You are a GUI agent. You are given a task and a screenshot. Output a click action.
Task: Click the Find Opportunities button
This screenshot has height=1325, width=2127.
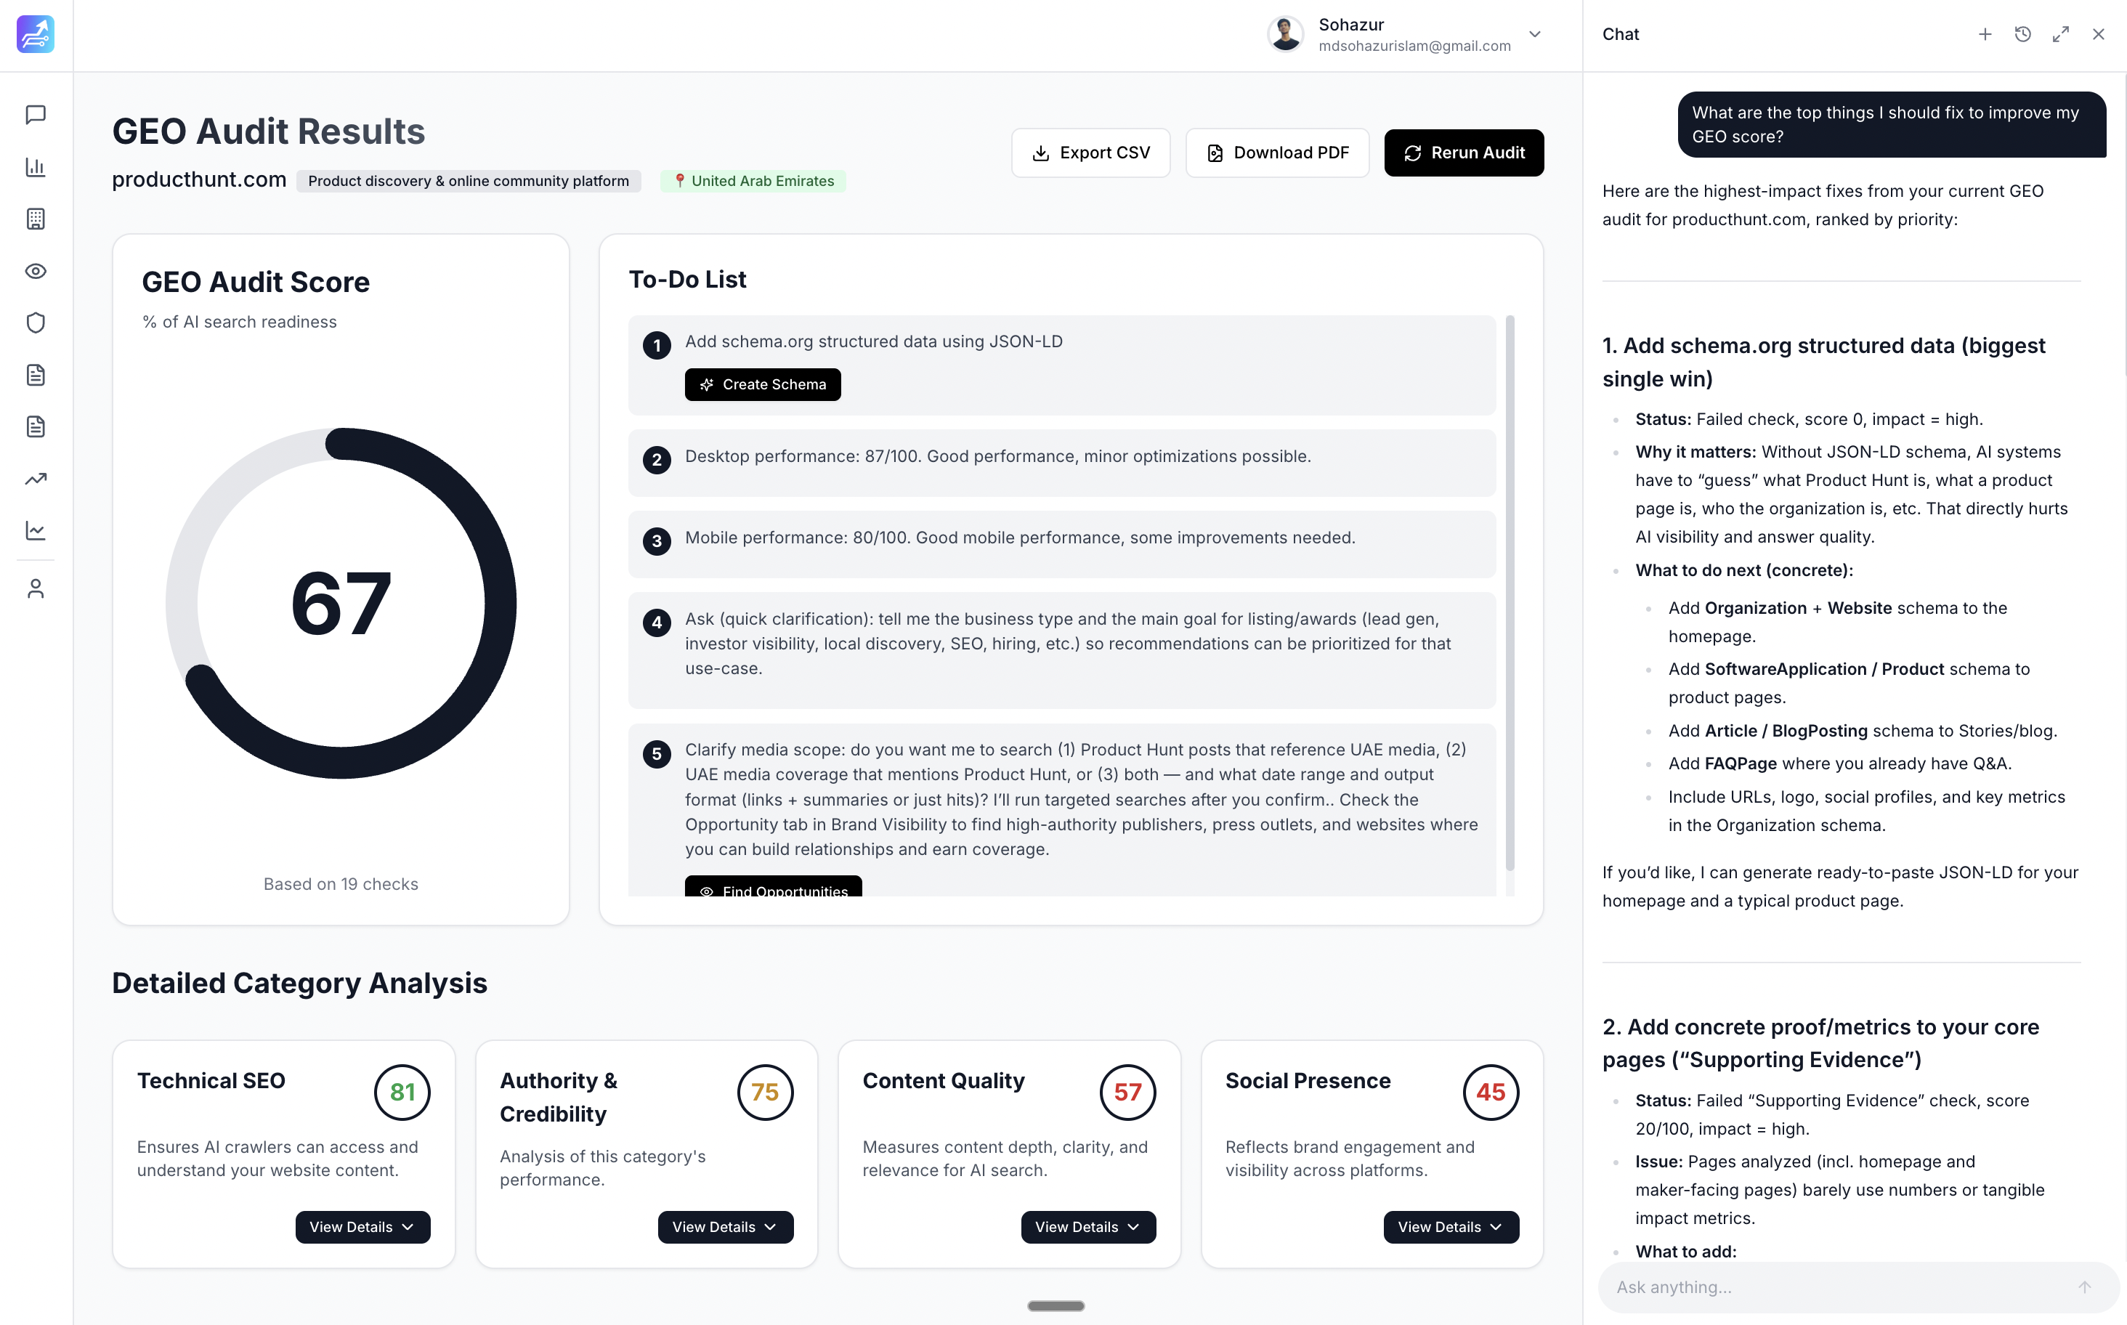773,891
